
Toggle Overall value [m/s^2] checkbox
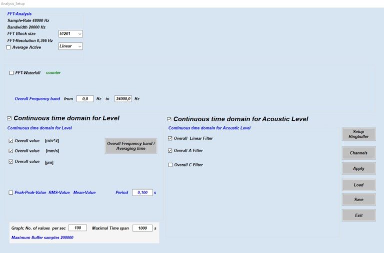click(x=11, y=141)
